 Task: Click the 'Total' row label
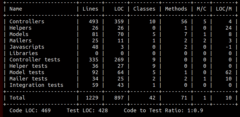click(x=17, y=98)
